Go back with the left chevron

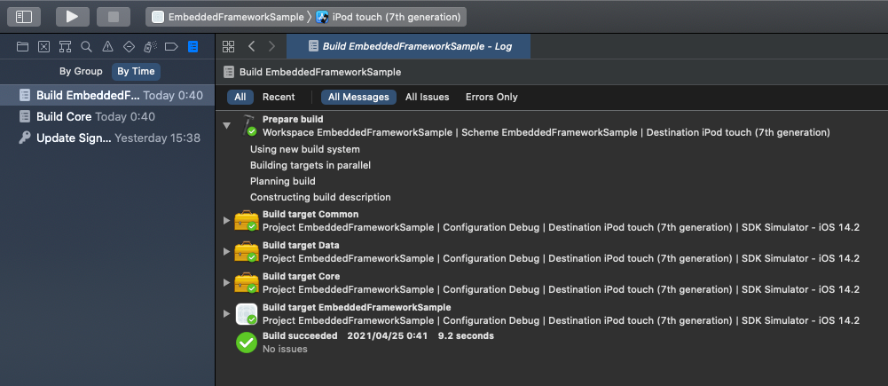click(251, 46)
